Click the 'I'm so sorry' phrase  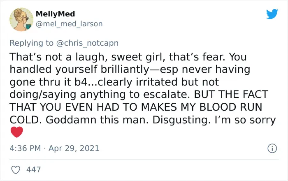(245, 120)
